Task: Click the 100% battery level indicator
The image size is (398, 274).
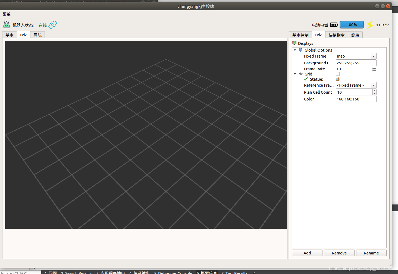Action: click(352, 24)
